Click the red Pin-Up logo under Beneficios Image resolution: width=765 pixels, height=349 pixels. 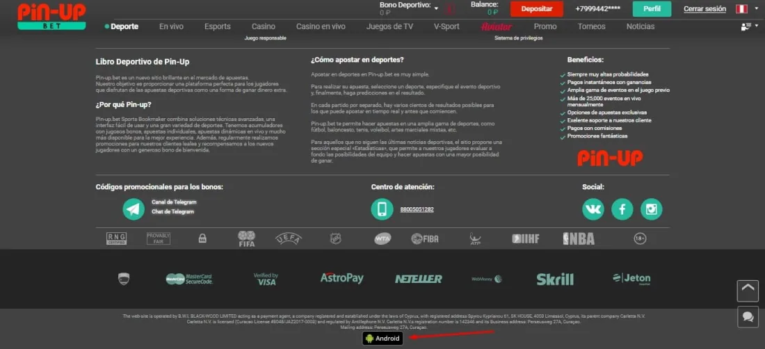[x=610, y=157]
